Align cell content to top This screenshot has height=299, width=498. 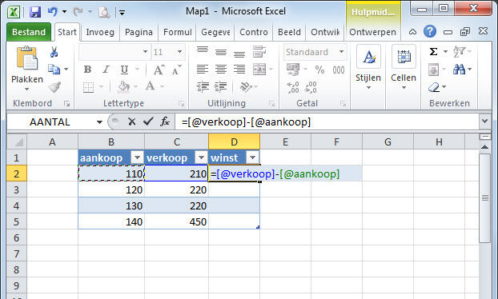point(203,50)
